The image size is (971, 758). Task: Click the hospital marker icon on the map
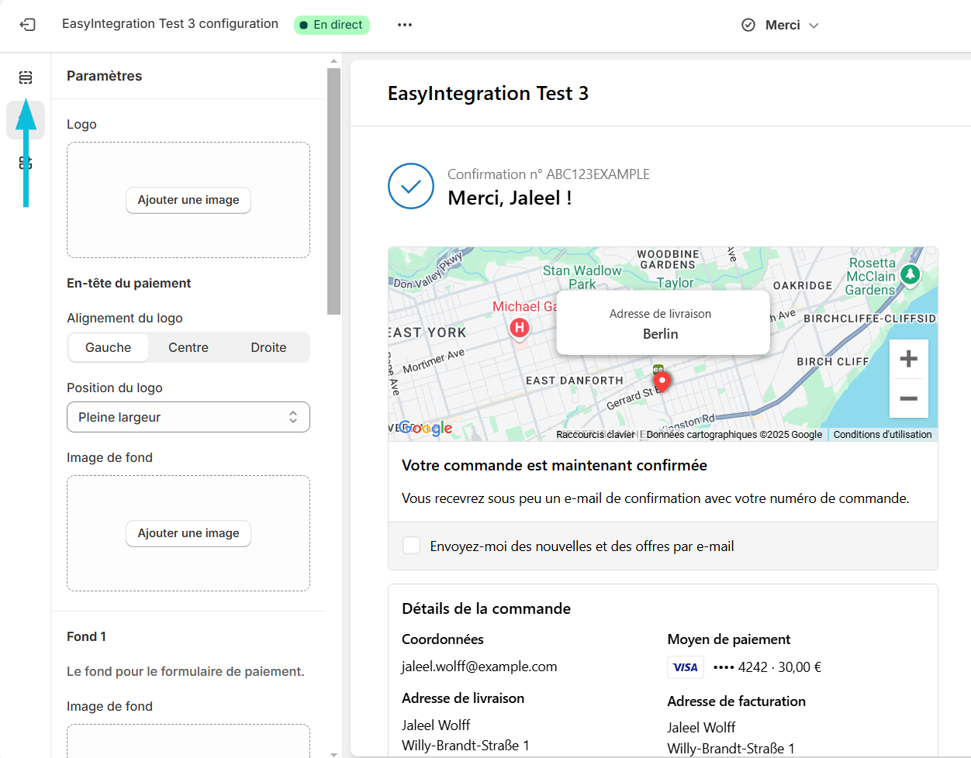coord(520,328)
